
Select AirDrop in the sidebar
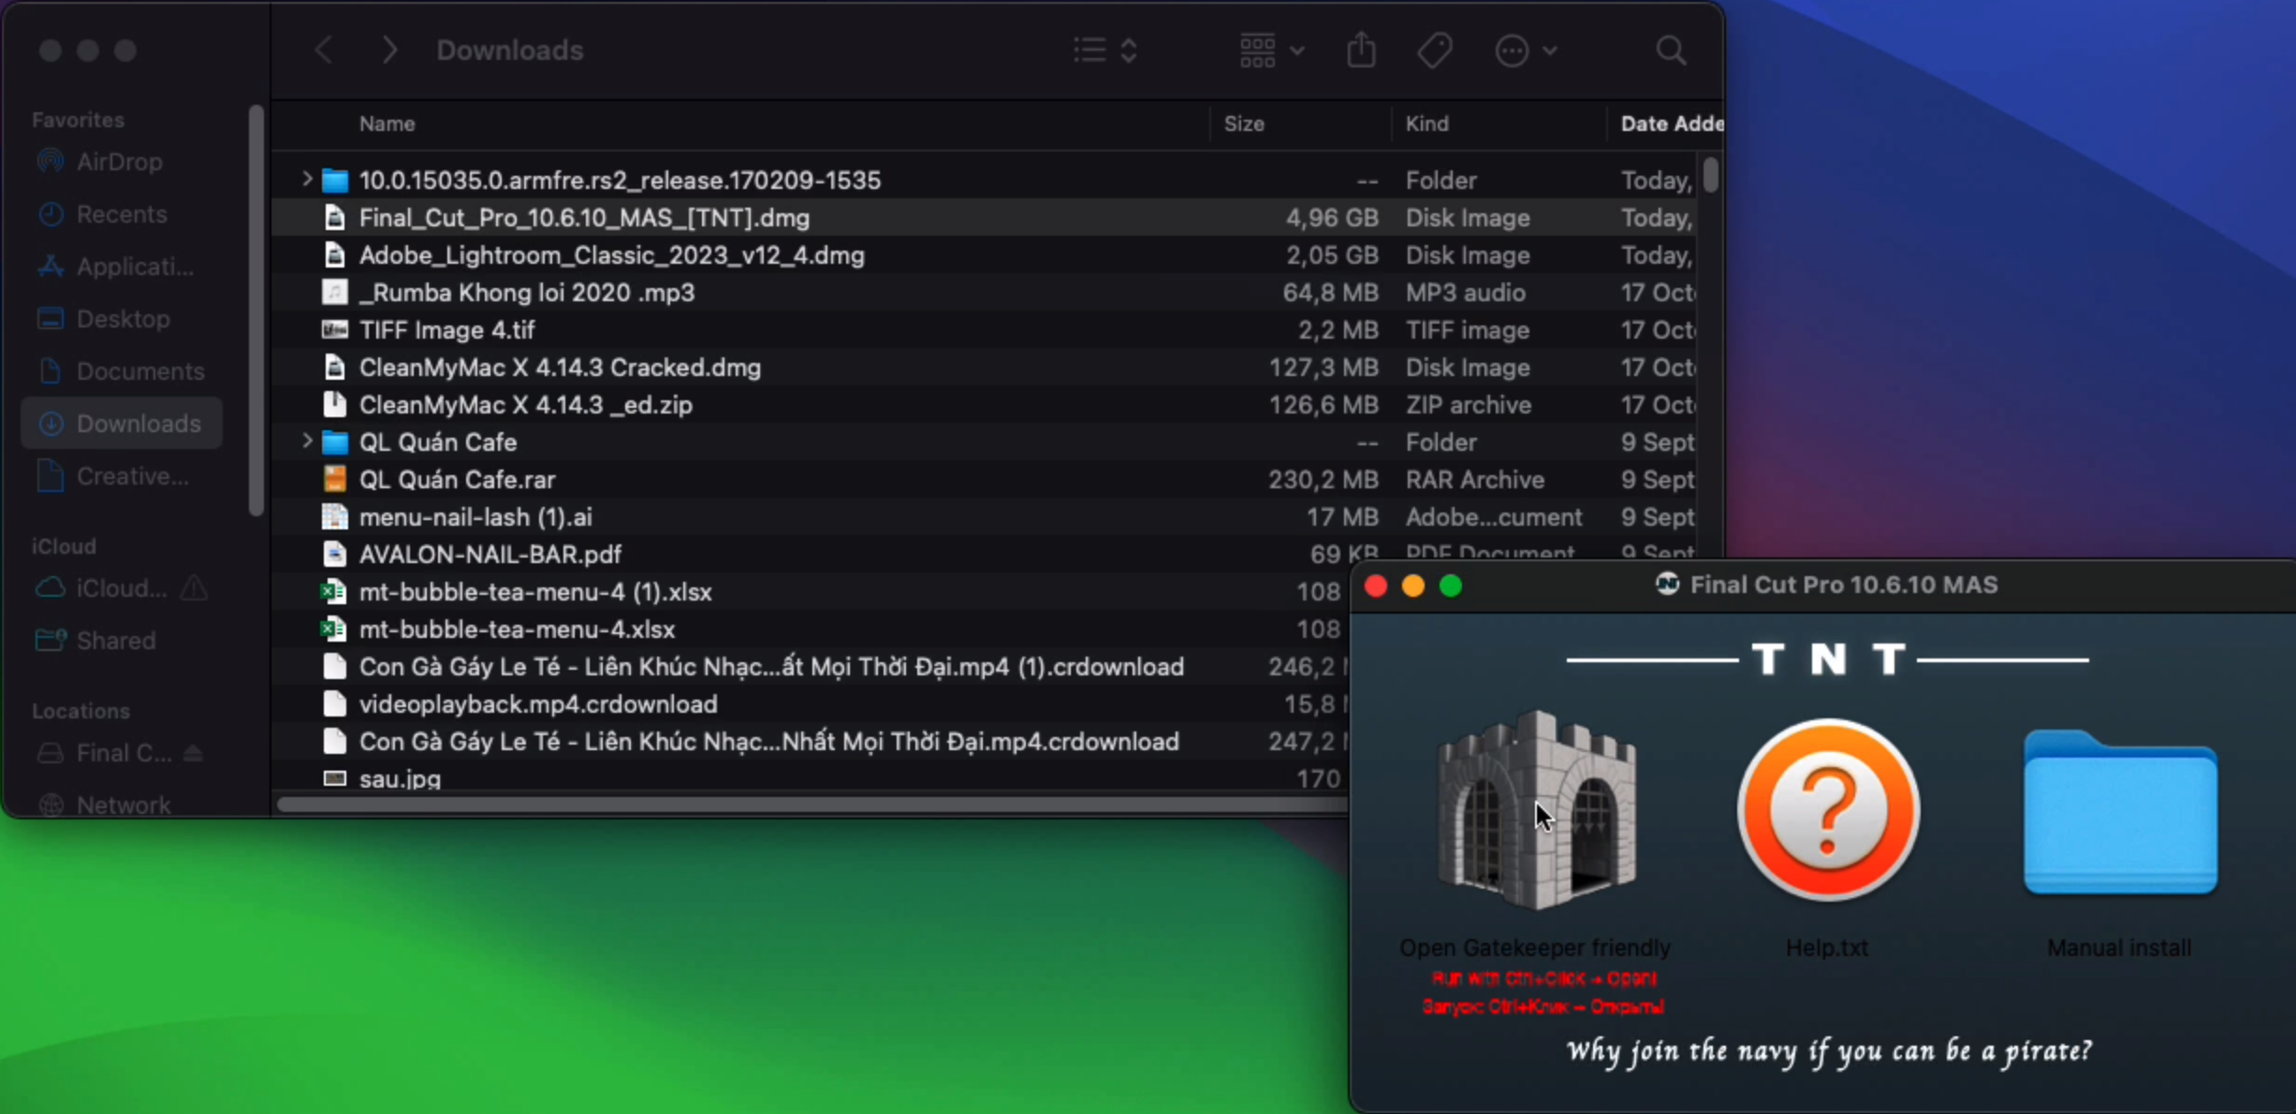click(120, 162)
